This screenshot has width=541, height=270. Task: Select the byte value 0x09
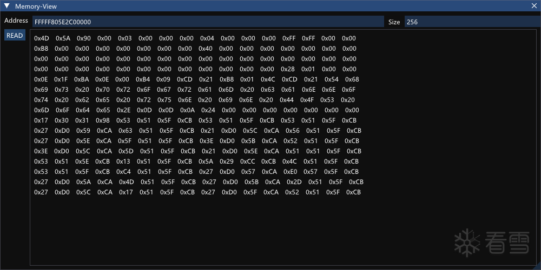[163, 79]
